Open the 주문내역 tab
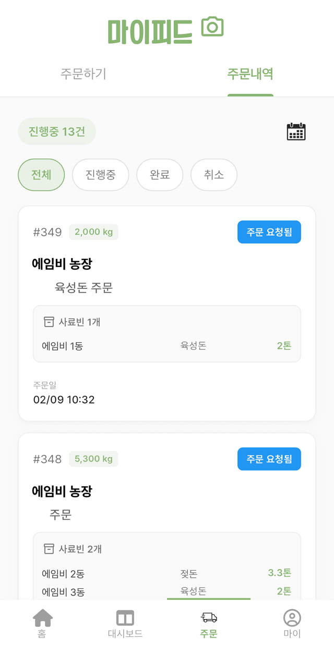 click(x=250, y=74)
